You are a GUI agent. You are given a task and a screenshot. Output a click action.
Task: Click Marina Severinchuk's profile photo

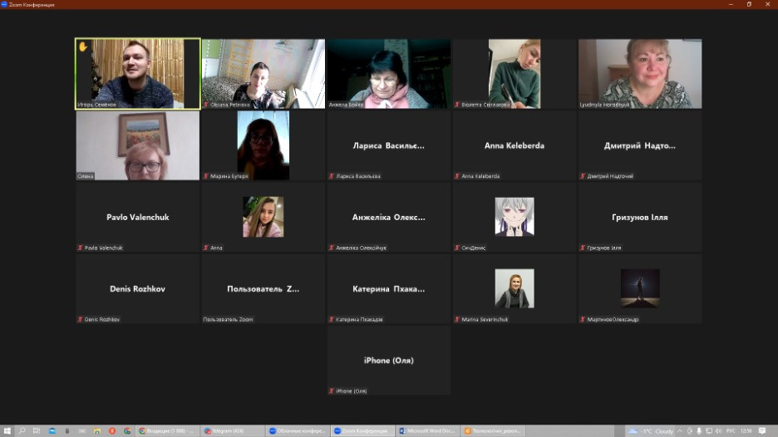515,288
